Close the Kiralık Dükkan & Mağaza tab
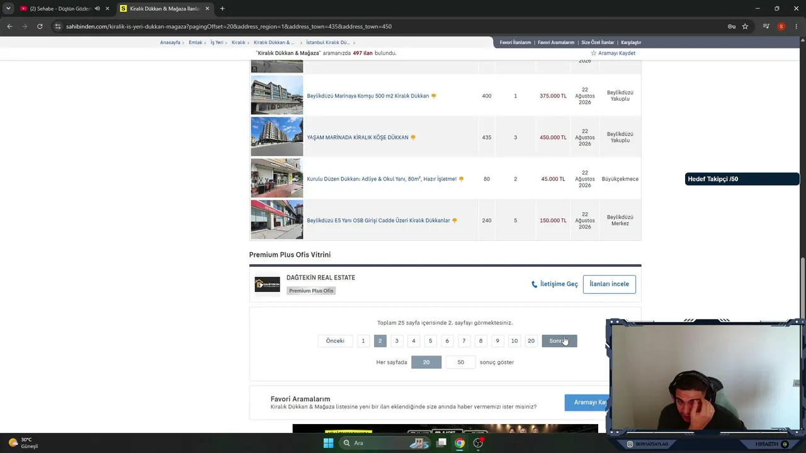Viewport: 806px width, 453px height. click(x=207, y=8)
